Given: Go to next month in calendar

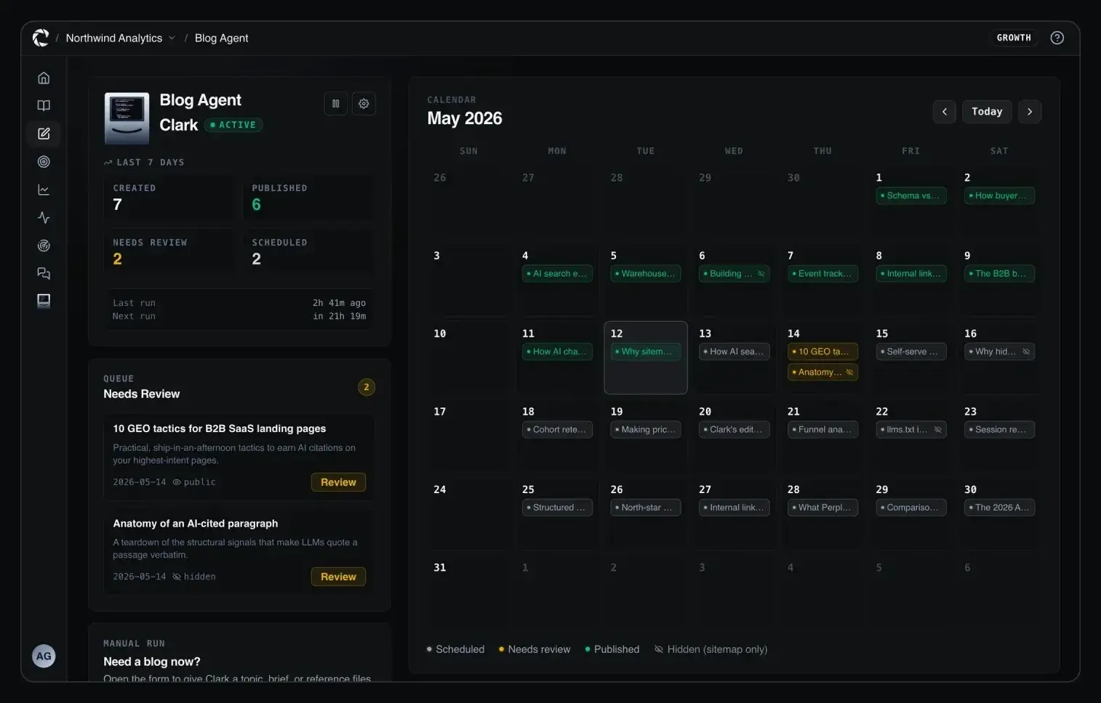Looking at the screenshot, I should coord(1030,112).
